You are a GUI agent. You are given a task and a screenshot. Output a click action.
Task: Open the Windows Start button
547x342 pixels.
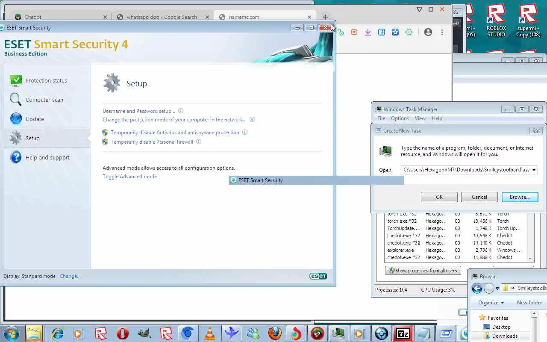tap(12, 333)
